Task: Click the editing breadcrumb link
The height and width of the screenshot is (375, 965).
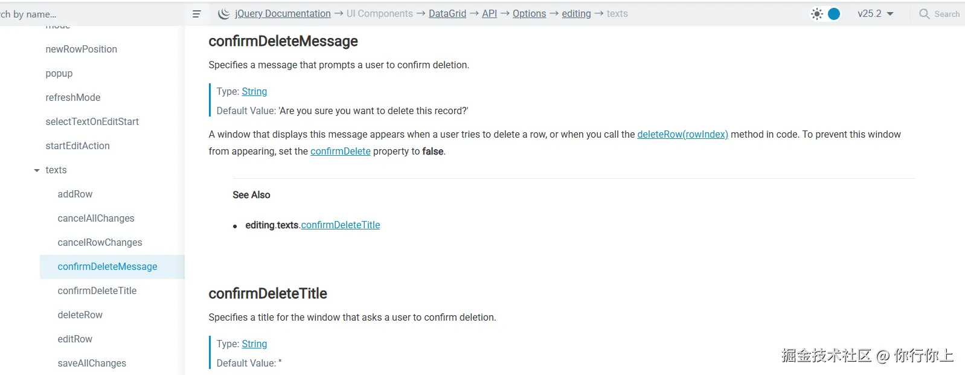Action: click(x=576, y=14)
